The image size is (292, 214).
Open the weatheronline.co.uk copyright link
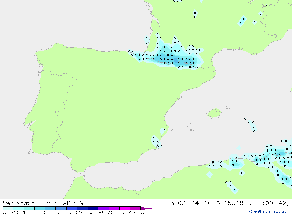(267, 211)
